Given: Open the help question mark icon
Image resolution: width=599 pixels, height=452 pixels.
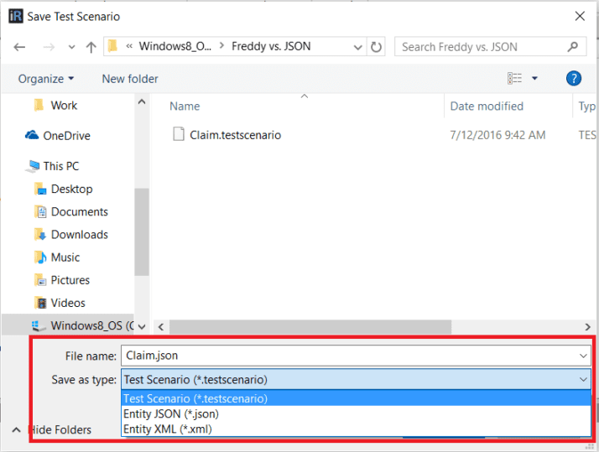Looking at the screenshot, I should click(x=574, y=78).
